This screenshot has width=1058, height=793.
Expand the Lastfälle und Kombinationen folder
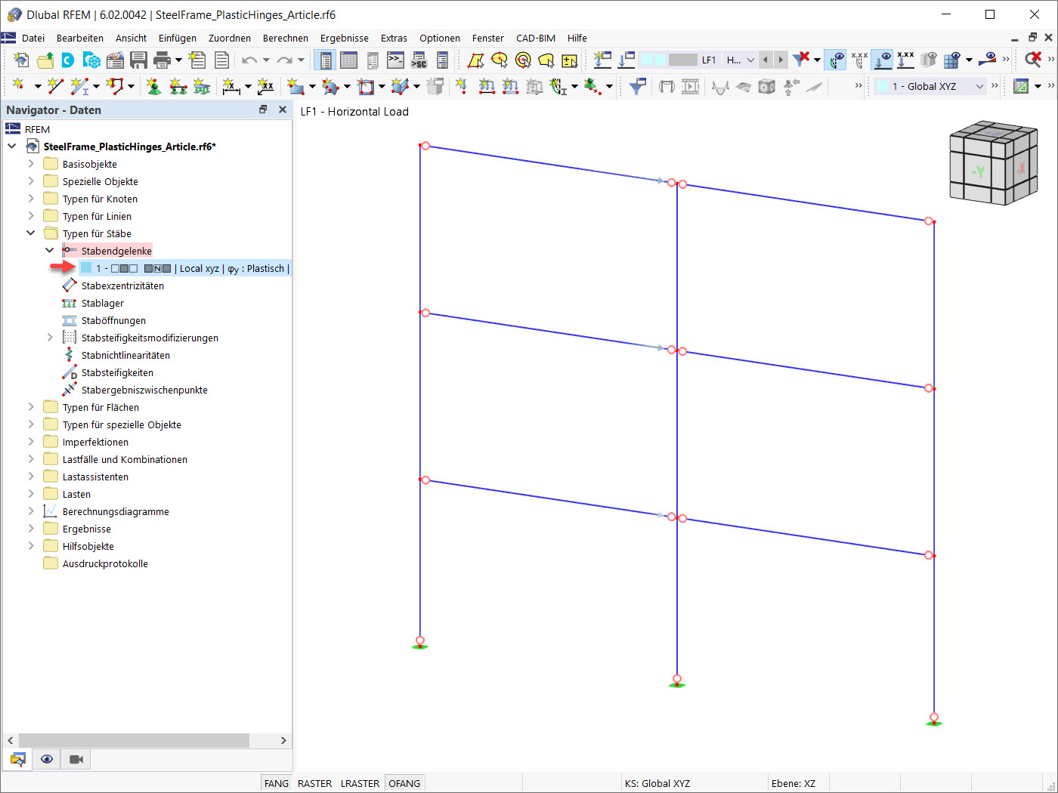[x=30, y=458]
